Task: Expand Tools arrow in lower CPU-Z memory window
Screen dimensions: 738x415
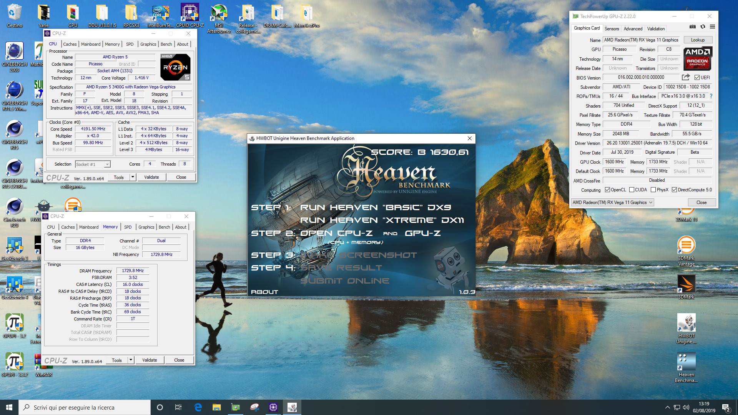Action: point(131,360)
